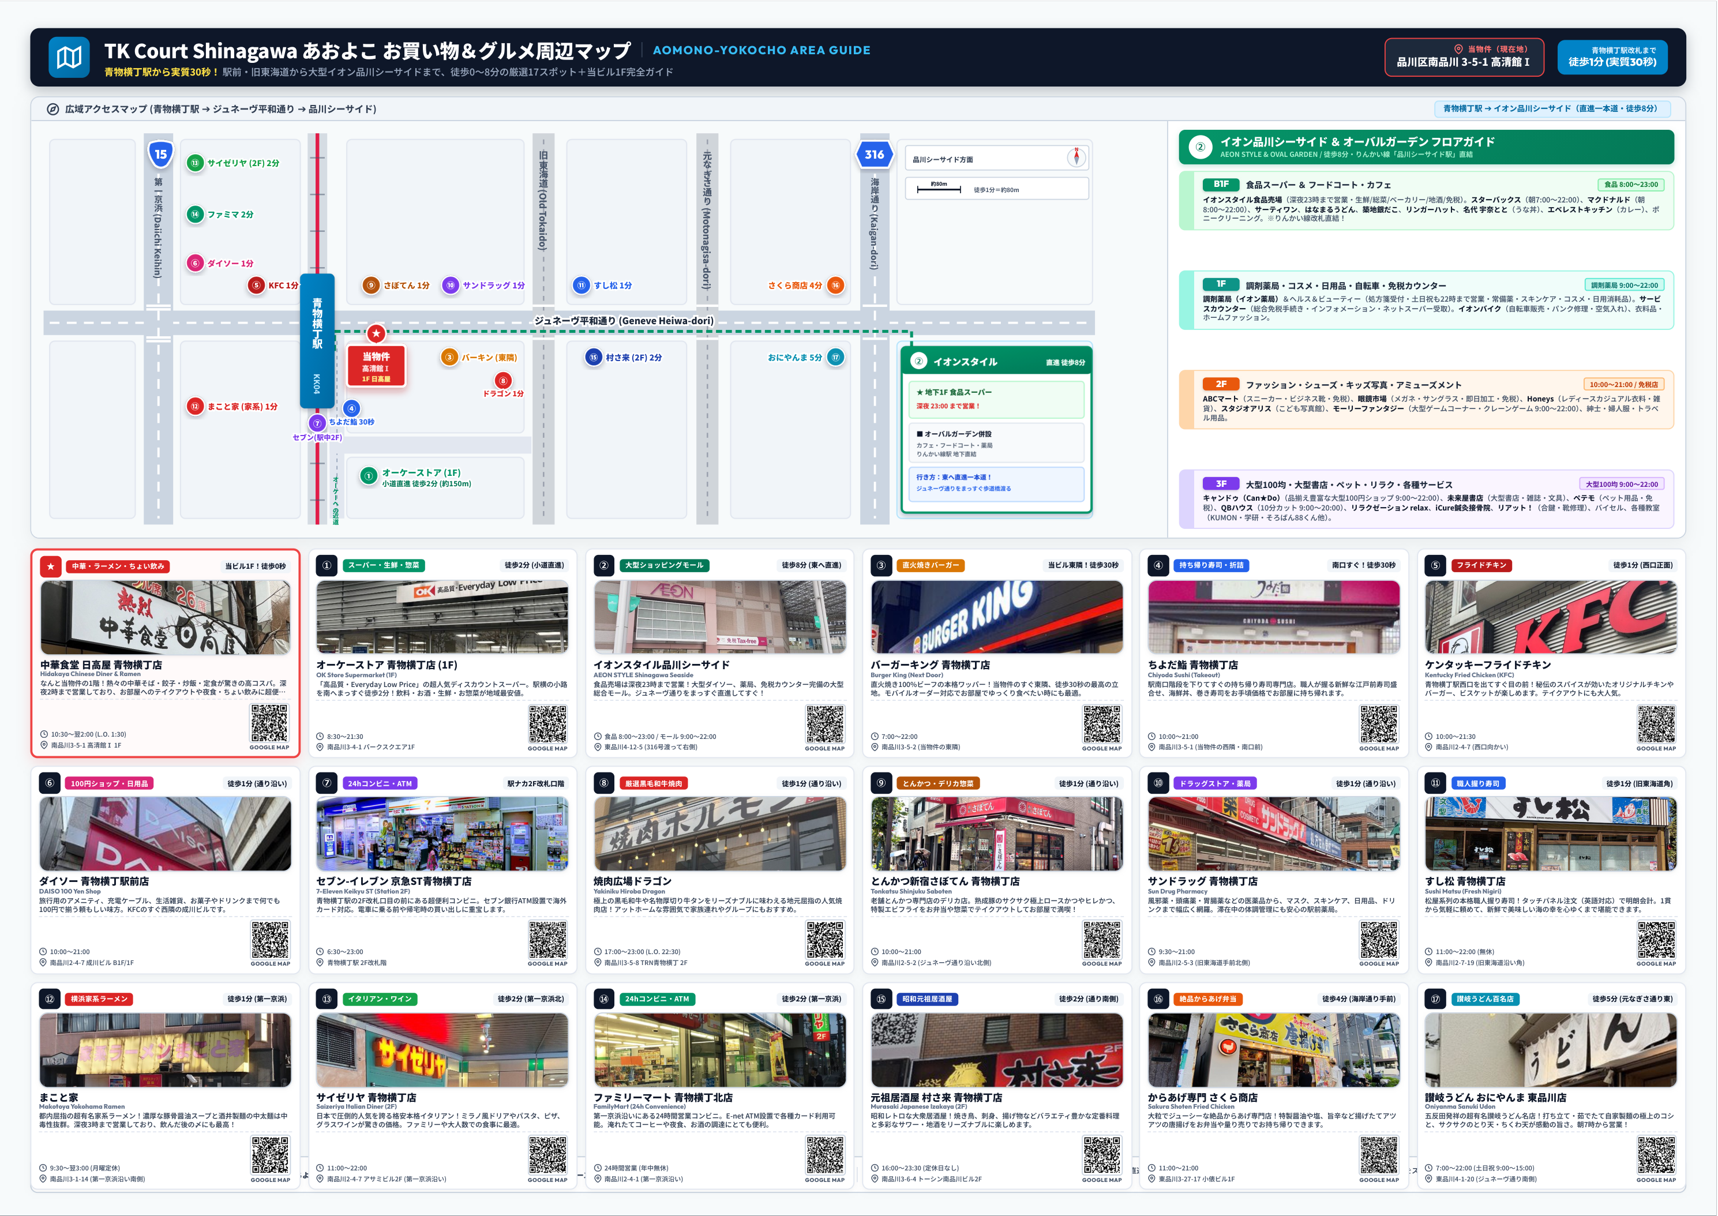Select the 3F floor badge in the floor guide

(x=1221, y=484)
